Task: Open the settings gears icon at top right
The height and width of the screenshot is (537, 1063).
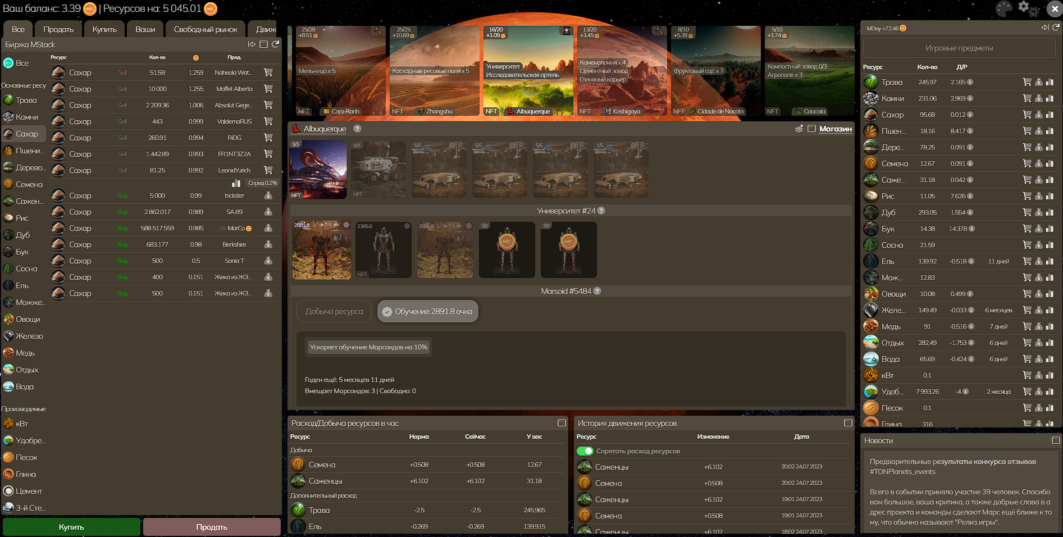Action: point(1028,8)
